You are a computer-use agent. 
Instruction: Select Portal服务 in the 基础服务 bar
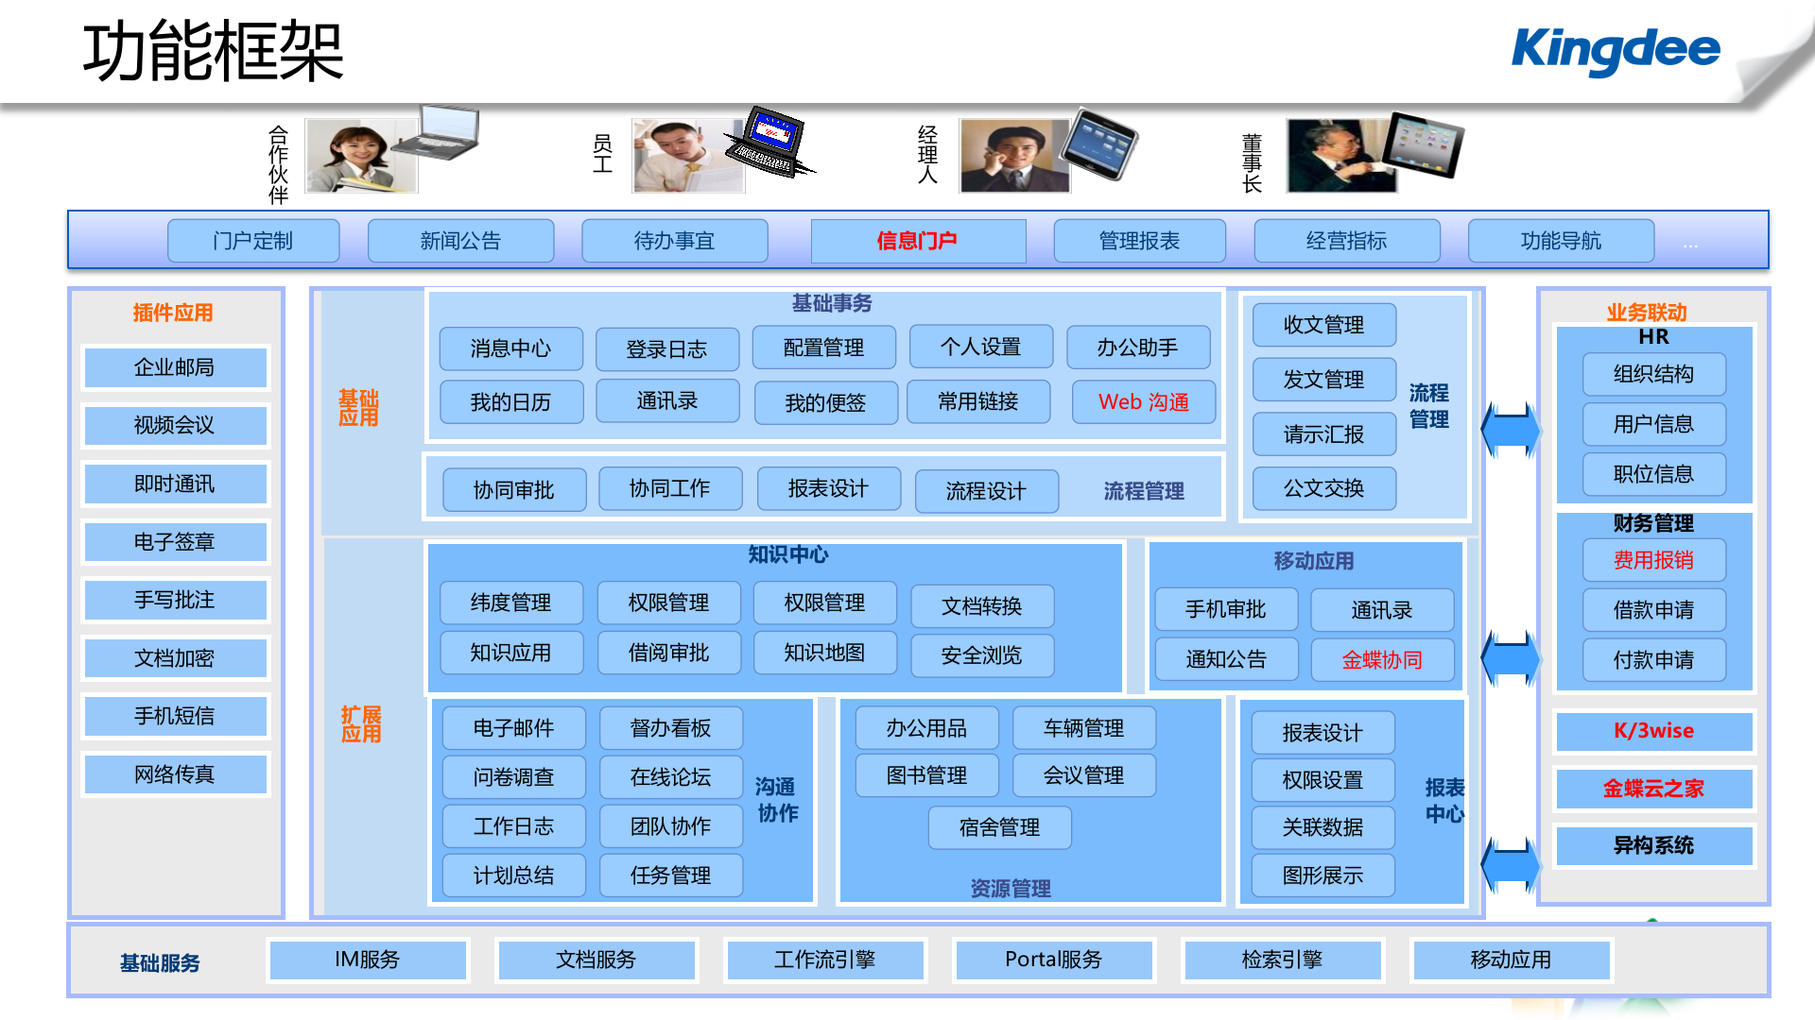click(x=1053, y=960)
